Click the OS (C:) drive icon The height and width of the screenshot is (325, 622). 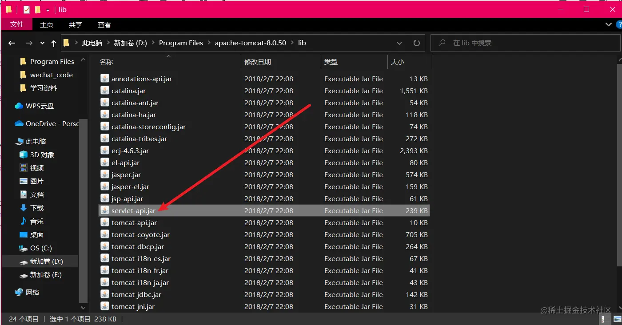[24, 248]
